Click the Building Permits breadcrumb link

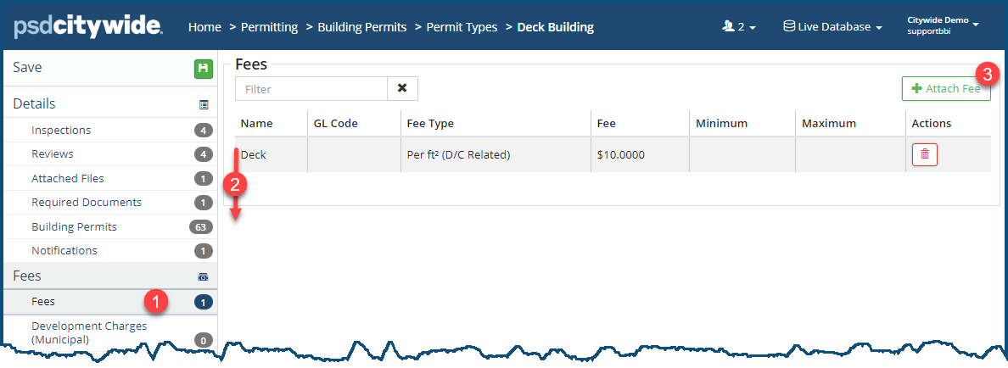click(x=361, y=27)
